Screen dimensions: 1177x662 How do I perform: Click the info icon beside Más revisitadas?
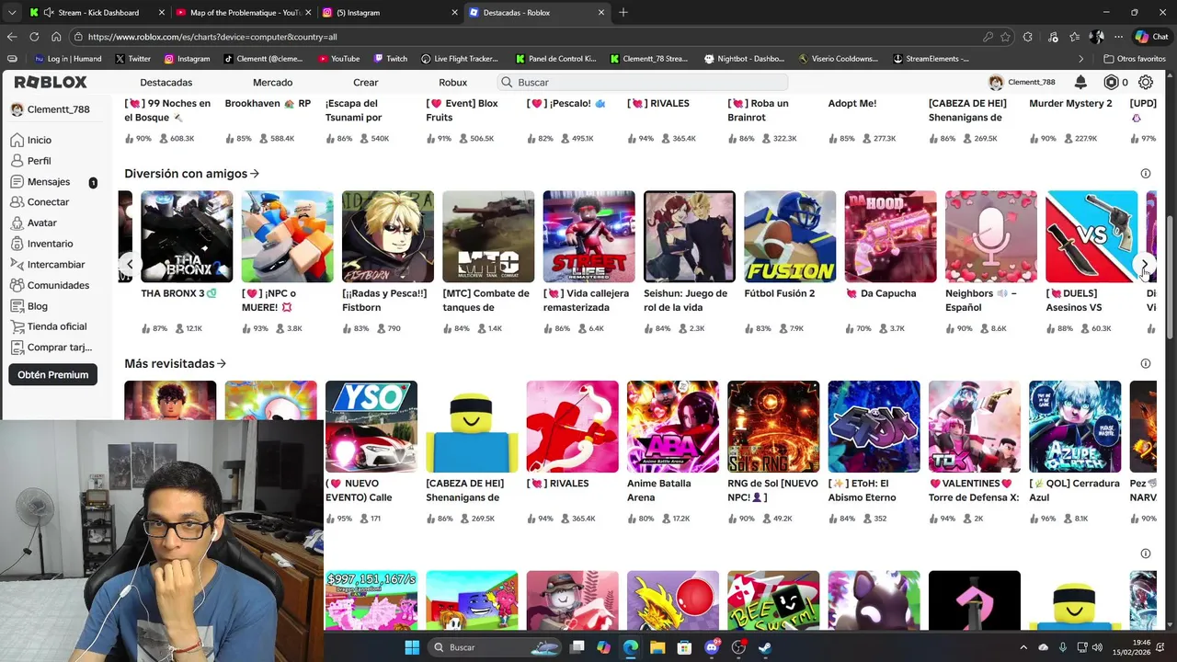click(1146, 364)
